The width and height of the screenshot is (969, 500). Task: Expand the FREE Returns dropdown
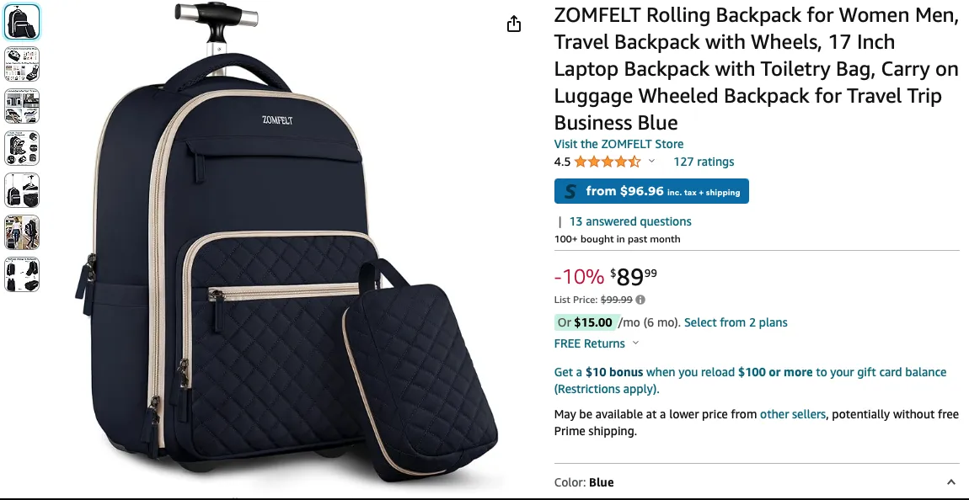click(x=635, y=343)
